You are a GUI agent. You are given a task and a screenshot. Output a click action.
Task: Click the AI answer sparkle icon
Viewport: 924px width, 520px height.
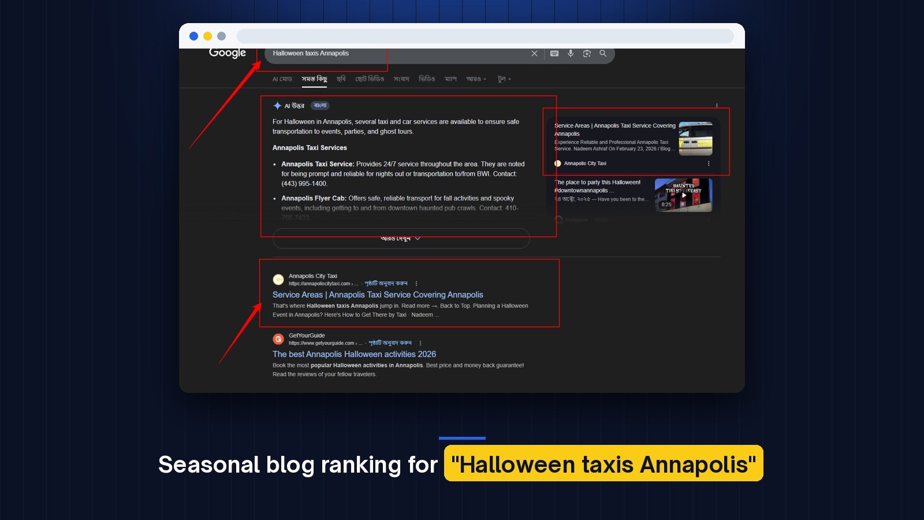coord(277,106)
